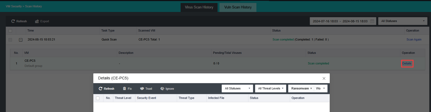The width and height of the screenshot is (431, 112).
Task: Click the Ignore icon
Action: (x=162, y=89)
